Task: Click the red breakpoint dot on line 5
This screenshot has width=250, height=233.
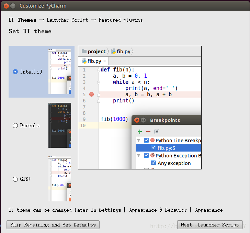Action: tap(91, 94)
